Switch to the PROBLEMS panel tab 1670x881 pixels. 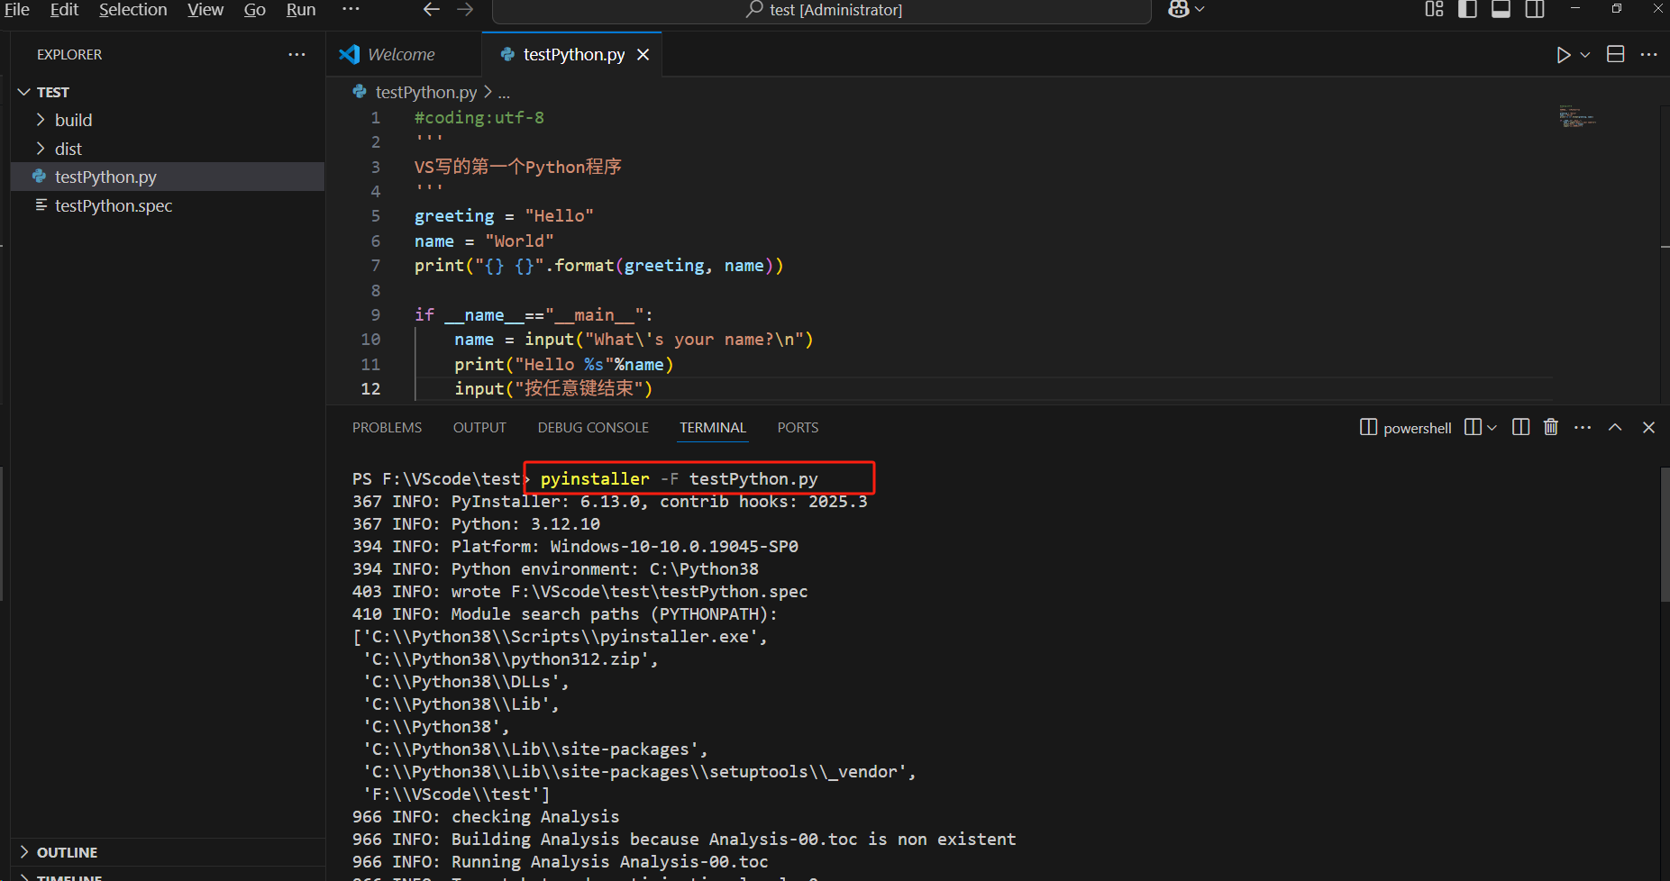tap(387, 427)
